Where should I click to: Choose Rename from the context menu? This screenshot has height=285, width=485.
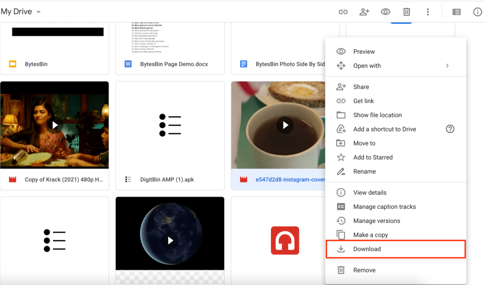click(x=365, y=171)
